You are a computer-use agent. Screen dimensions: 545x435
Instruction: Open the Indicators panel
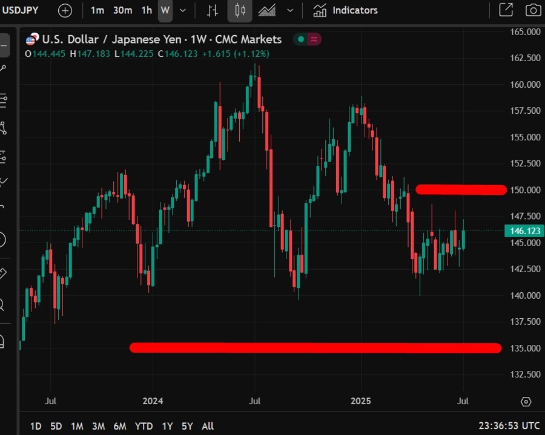345,11
